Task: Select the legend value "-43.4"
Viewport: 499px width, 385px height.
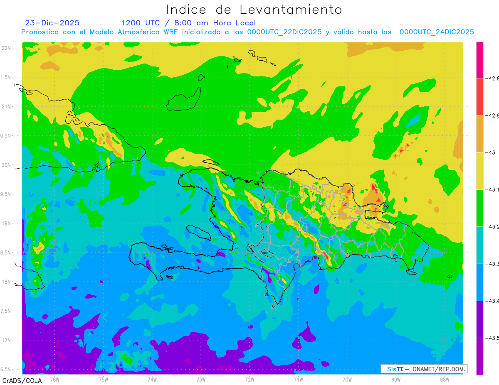Action: pyautogui.click(x=492, y=301)
